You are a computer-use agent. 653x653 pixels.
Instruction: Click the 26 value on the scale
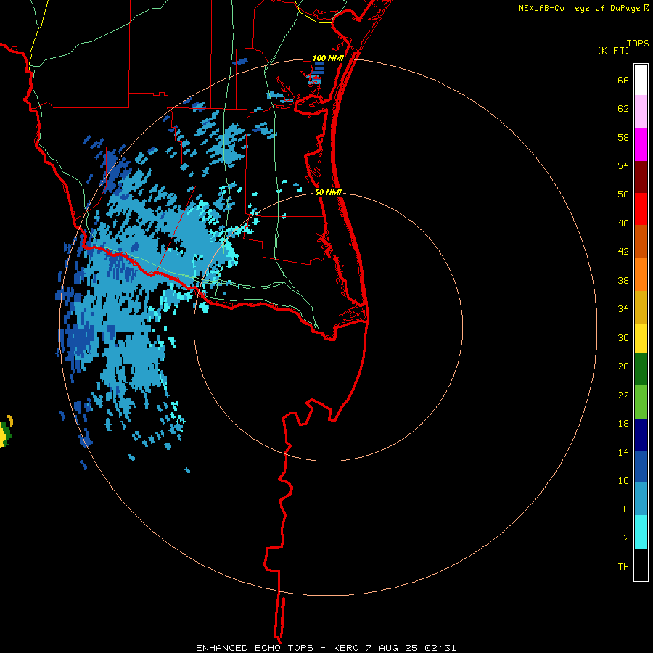(623, 366)
